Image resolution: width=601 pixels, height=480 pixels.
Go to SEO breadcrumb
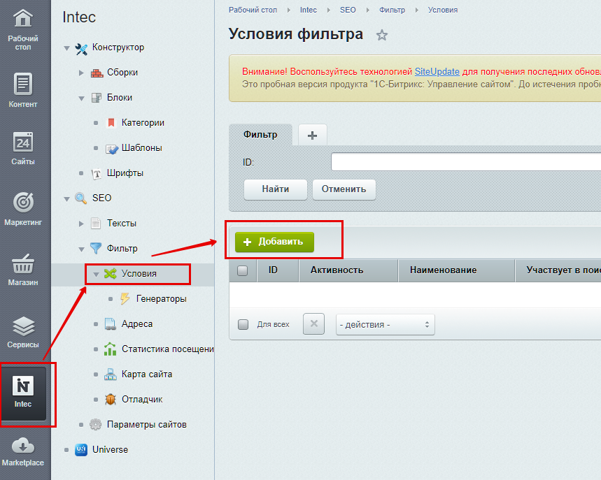[348, 10]
